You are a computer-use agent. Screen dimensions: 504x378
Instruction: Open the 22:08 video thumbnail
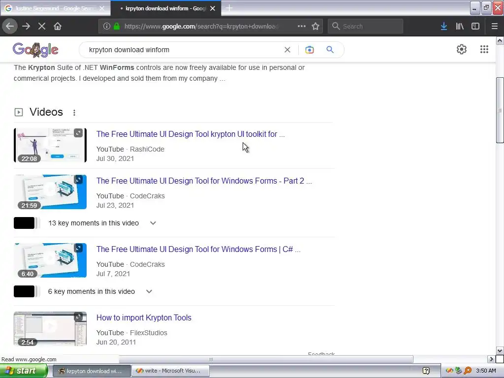point(50,145)
